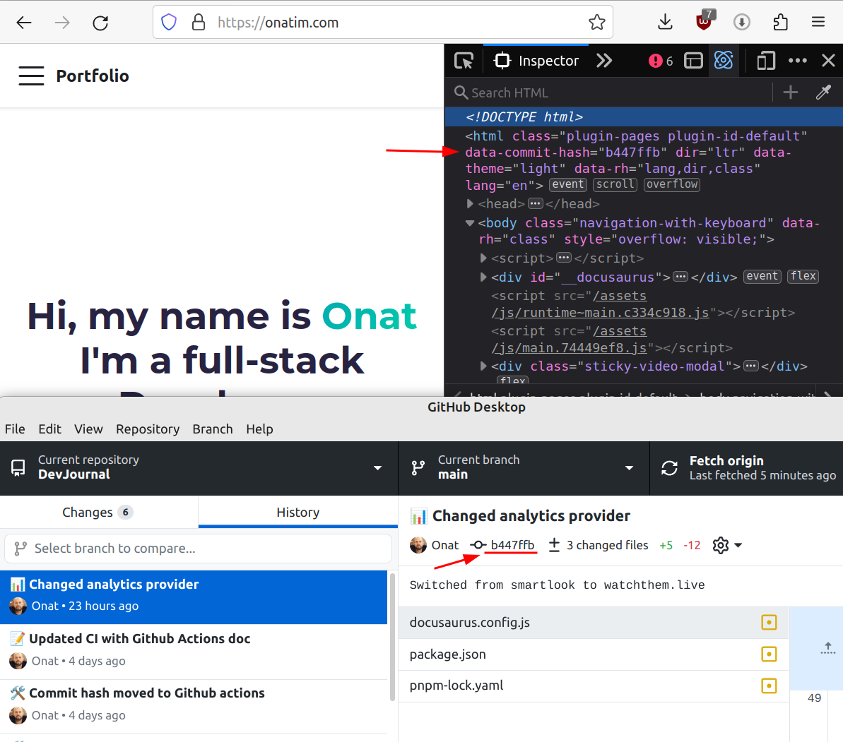Bookmark page with star icon
This screenshot has height=742, width=843.
596,23
